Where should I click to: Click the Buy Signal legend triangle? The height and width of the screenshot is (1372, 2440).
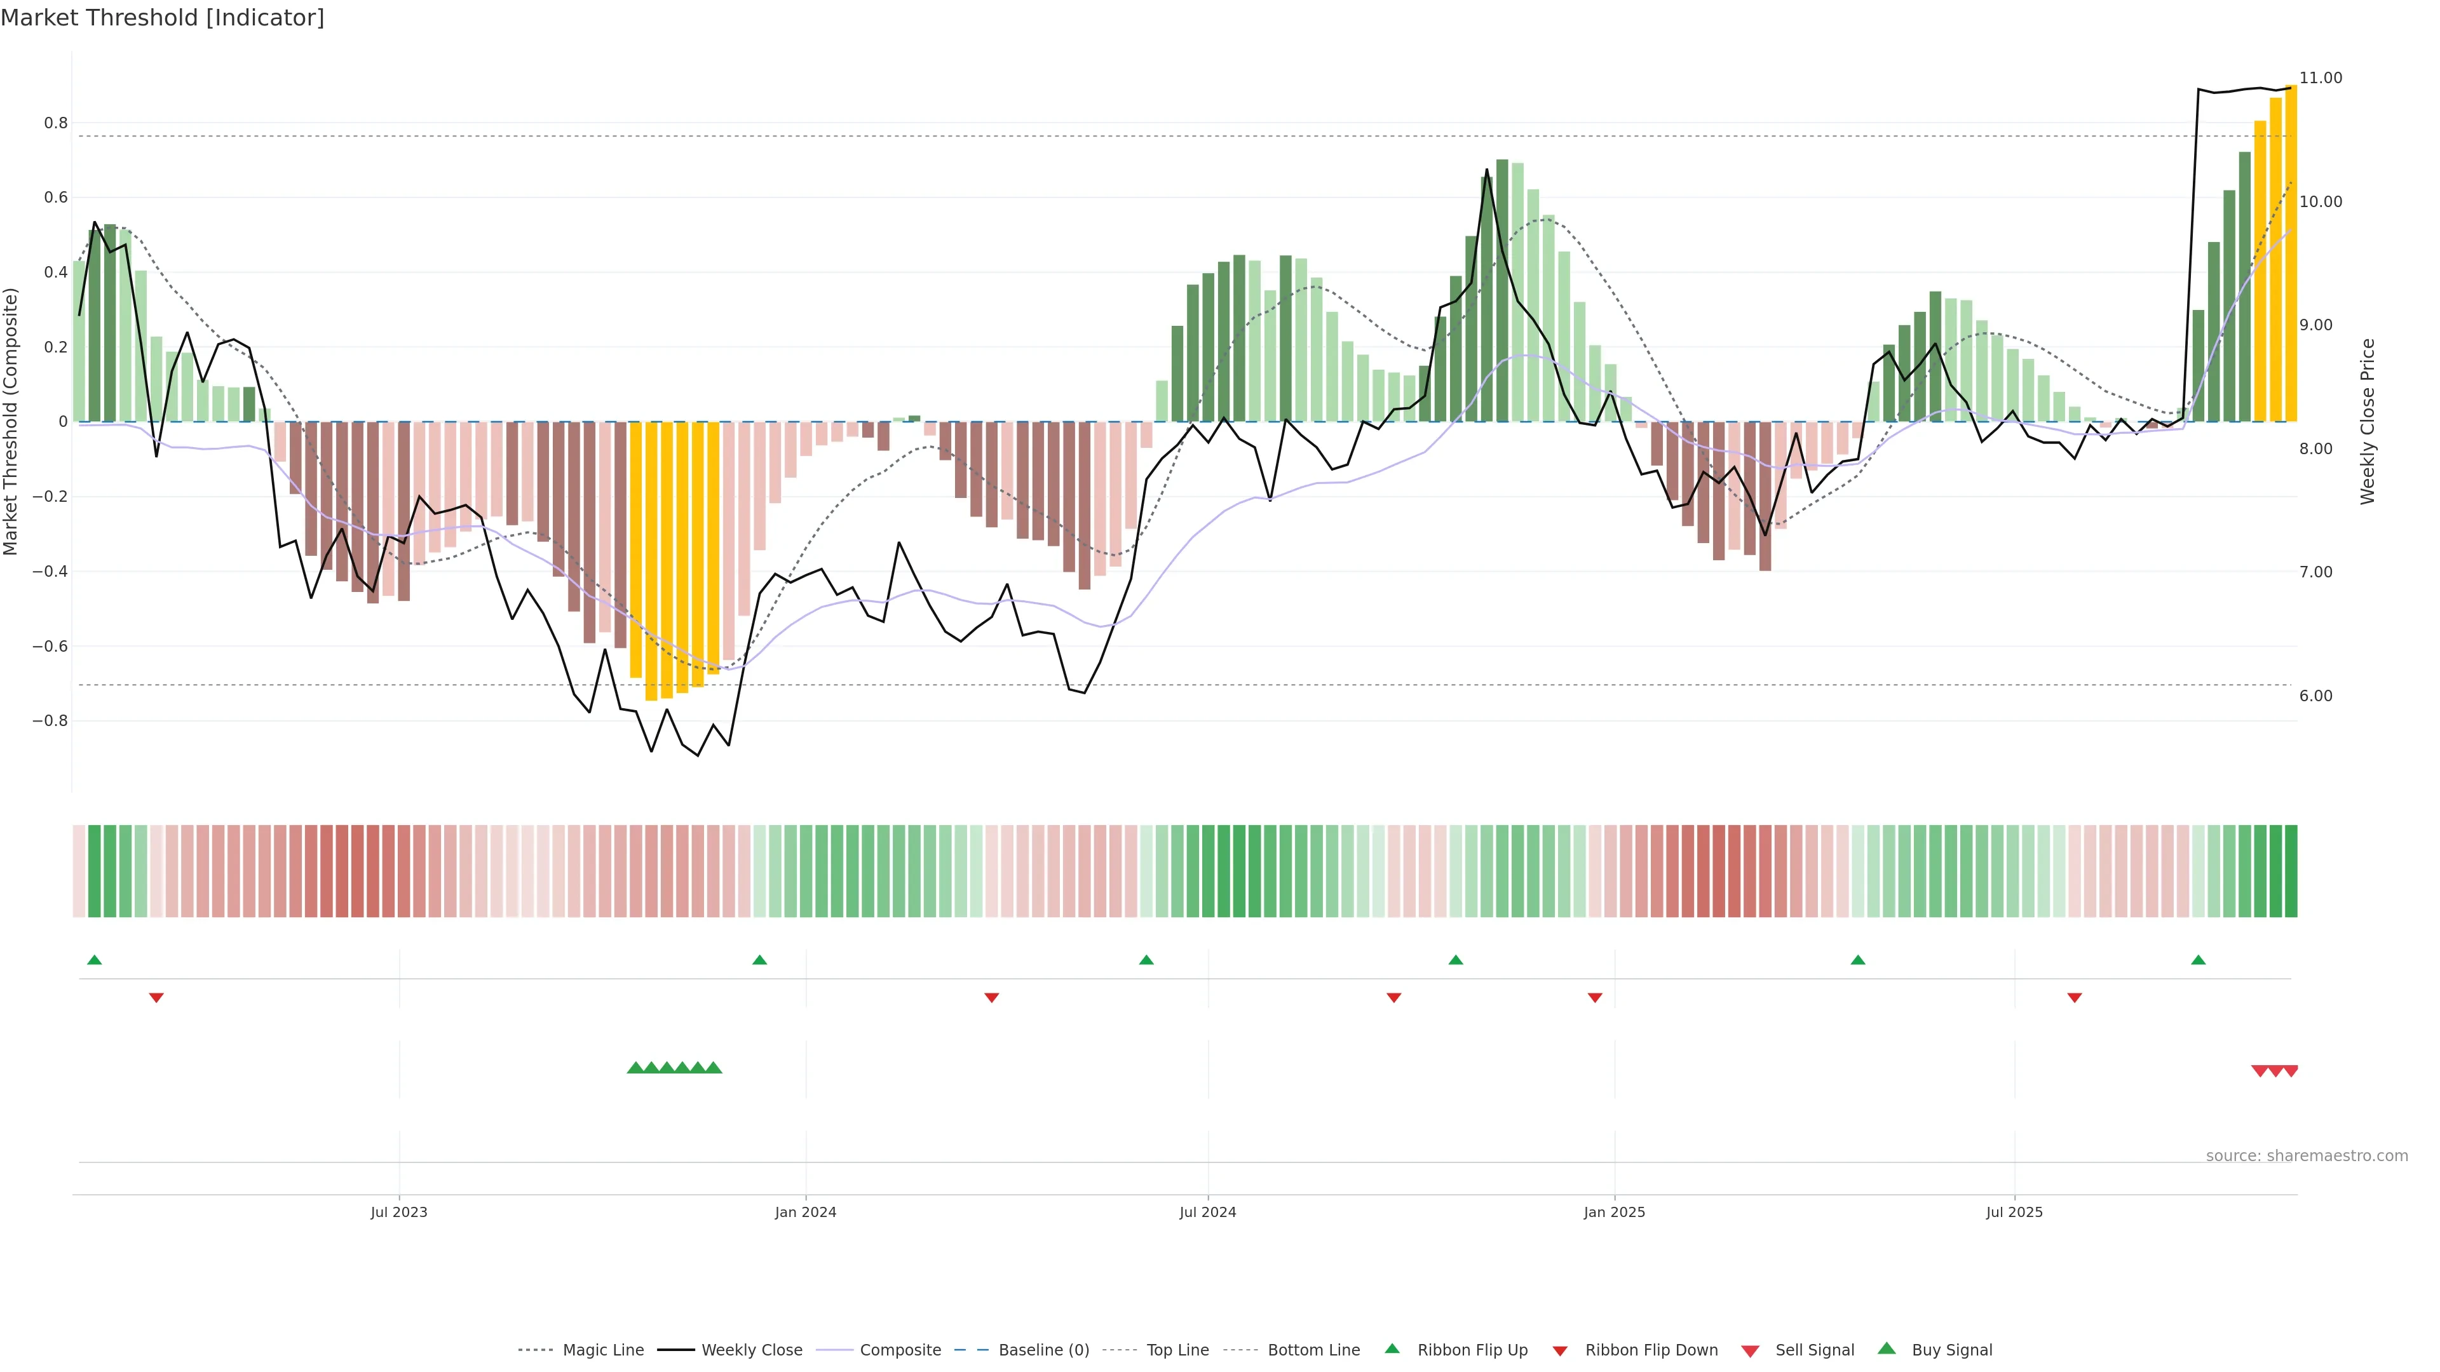tap(1887, 1349)
